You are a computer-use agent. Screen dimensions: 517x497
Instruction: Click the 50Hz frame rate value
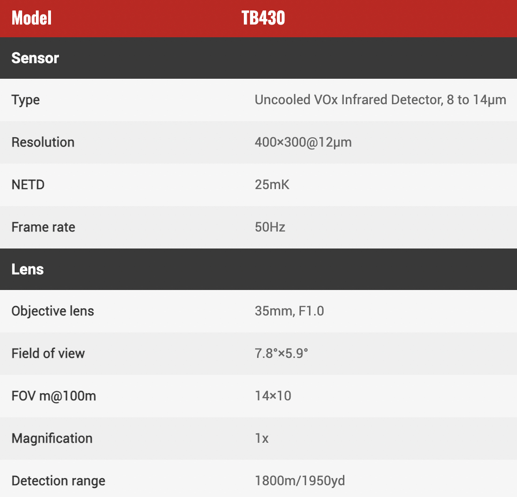(x=270, y=227)
